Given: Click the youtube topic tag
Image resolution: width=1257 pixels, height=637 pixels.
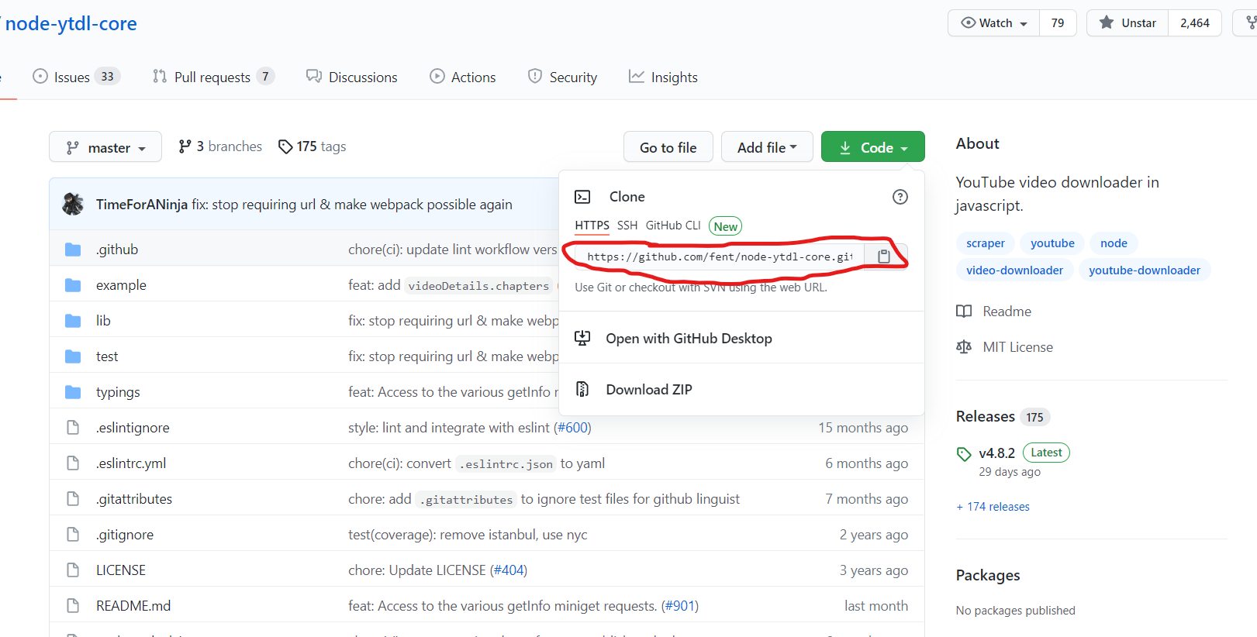Looking at the screenshot, I should pyautogui.click(x=1052, y=243).
